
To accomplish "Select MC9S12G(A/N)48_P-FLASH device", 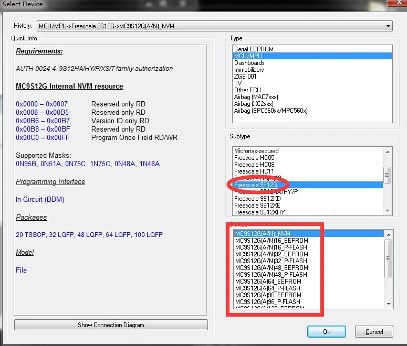I will pyautogui.click(x=309, y=275).
